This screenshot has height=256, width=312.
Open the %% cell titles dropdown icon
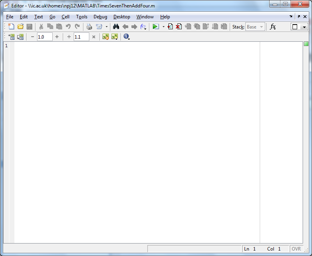click(115, 37)
